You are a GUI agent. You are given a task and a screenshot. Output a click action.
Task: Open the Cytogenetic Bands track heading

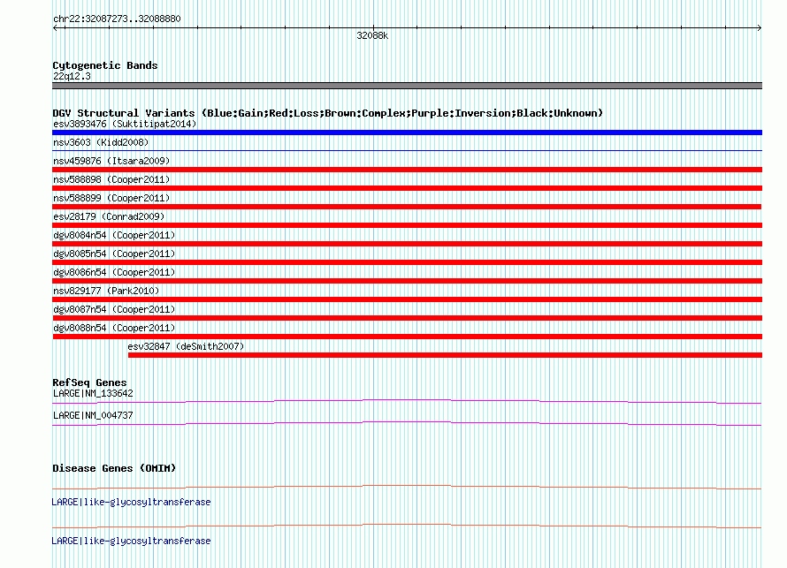(105, 65)
